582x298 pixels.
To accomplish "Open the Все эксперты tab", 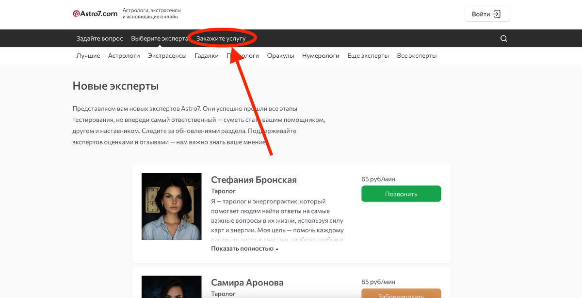I will click(417, 56).
